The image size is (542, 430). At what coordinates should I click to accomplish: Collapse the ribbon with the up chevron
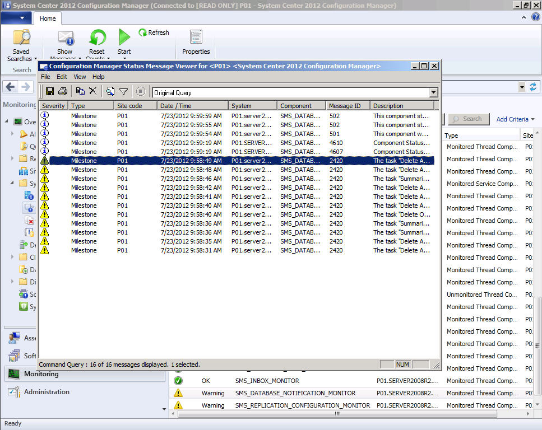pos(524,17)
